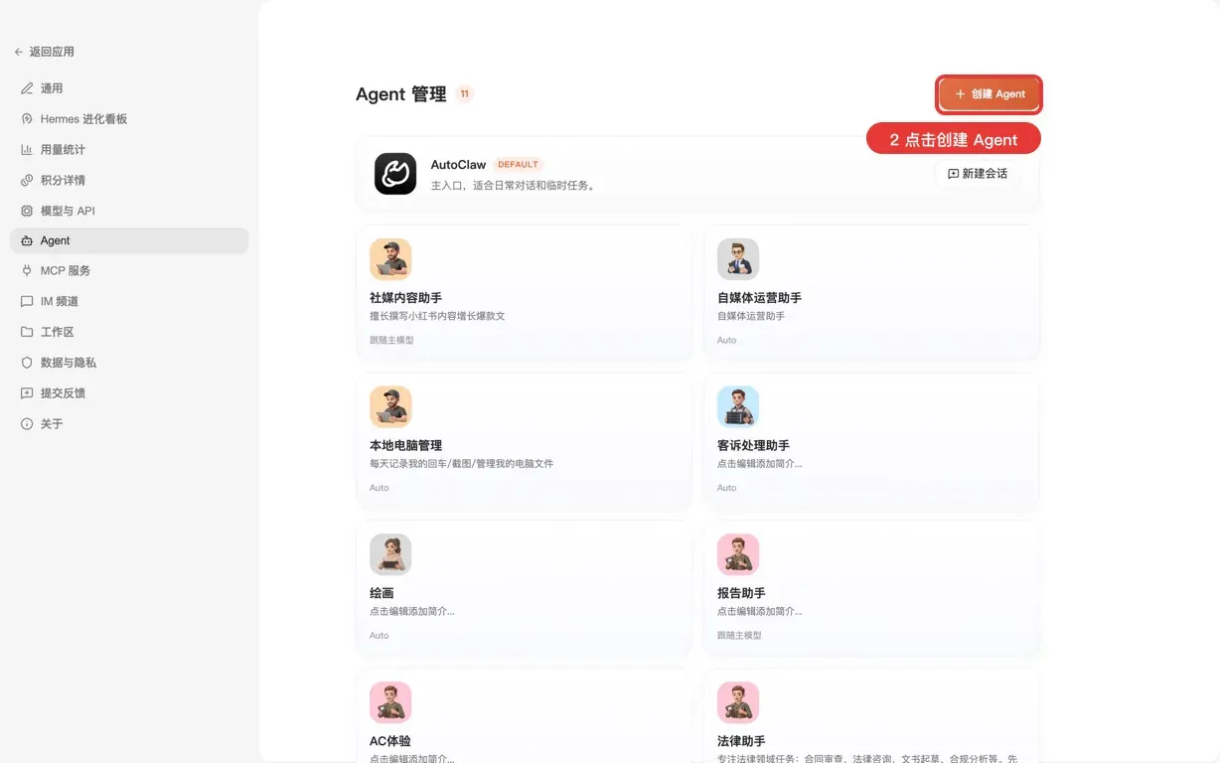This screenshot has height=763, width=1220.
Task: Click 新建会话 on the AutoClaw card
Action: pyautogui.click(x=978, y=174)
